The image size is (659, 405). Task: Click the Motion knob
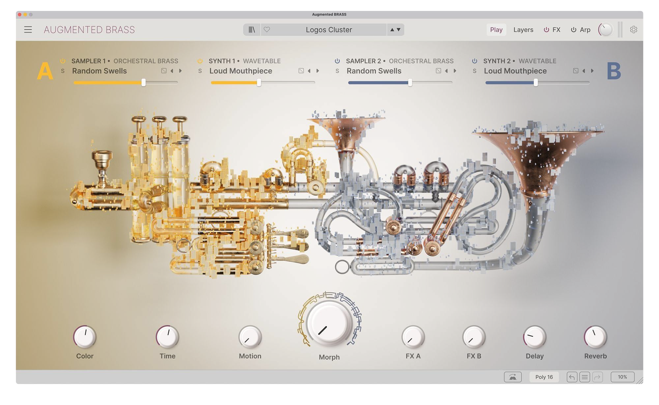[250, 337]
